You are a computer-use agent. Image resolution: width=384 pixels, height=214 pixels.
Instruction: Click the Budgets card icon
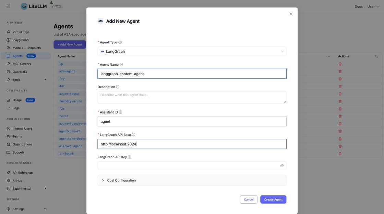pyautogui.click(x=8, y=152)
